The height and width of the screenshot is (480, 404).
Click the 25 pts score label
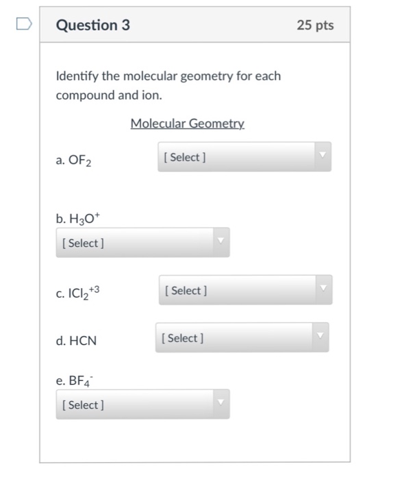(315, 25)
